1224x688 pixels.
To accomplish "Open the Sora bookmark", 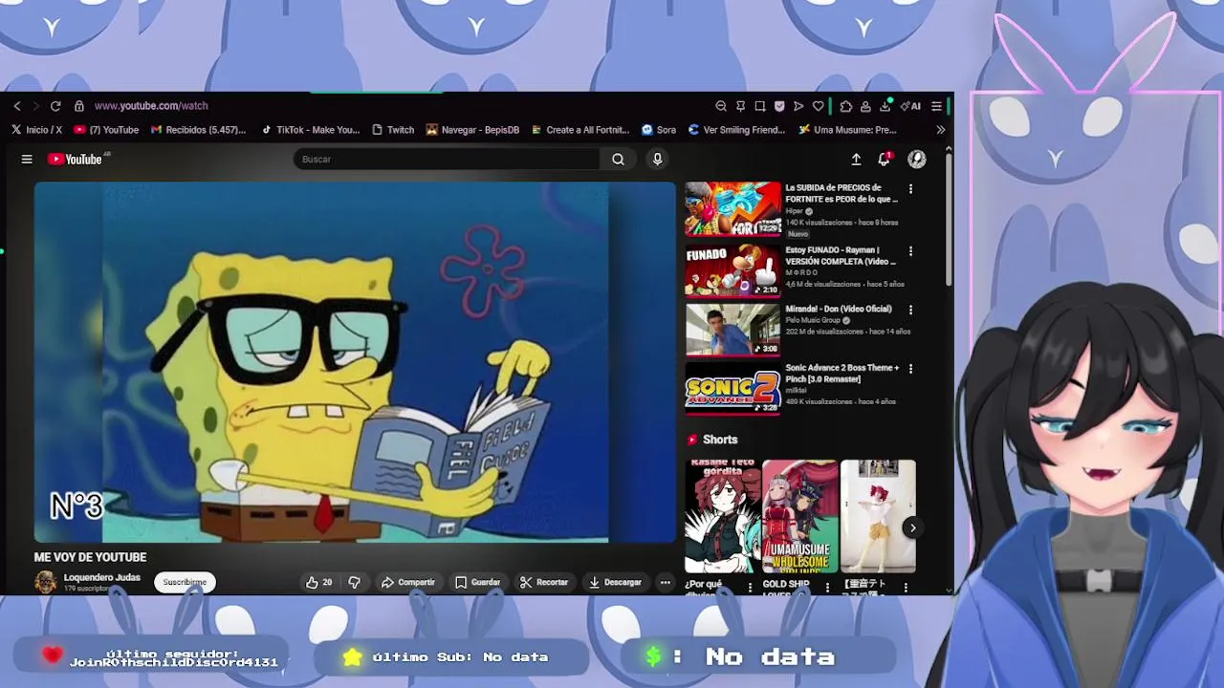I will click(659, 130).
